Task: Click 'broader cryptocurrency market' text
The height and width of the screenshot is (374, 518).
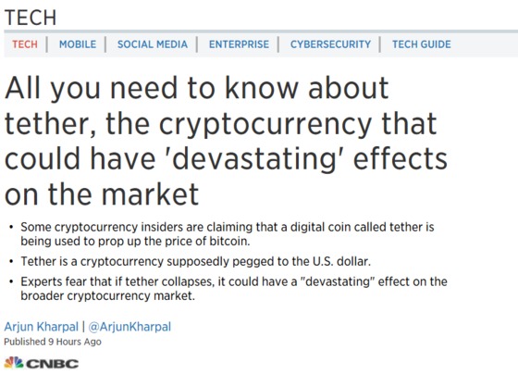Action: click(107, 295)
